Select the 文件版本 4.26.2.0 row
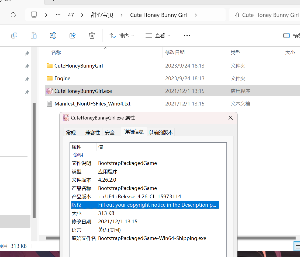The width and height of the screenshot is (300, 257). (145, 180)
